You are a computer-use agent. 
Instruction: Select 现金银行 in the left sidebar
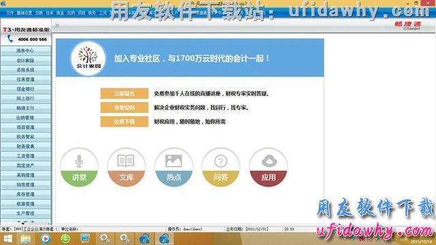[x=26, y=89]
